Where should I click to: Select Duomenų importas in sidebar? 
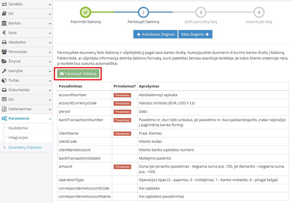[x=25, y=147]
